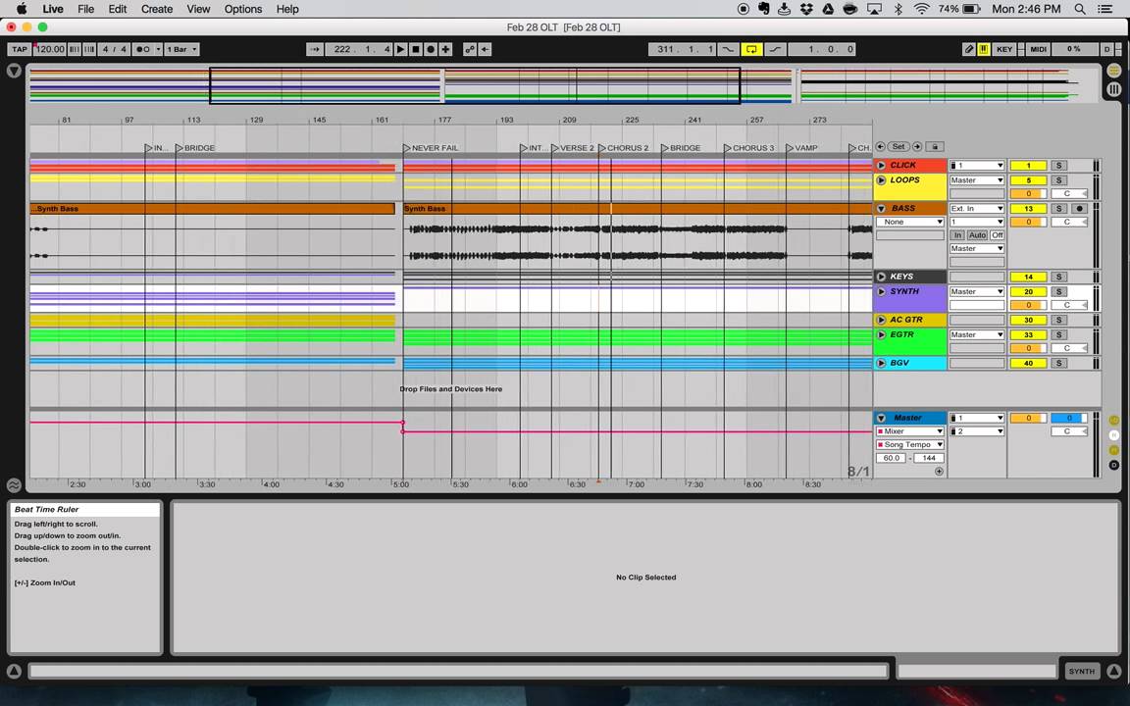
Task: Click the LOOPS track volume slider
Action: pyautogui.click(x=1028, y=193)
